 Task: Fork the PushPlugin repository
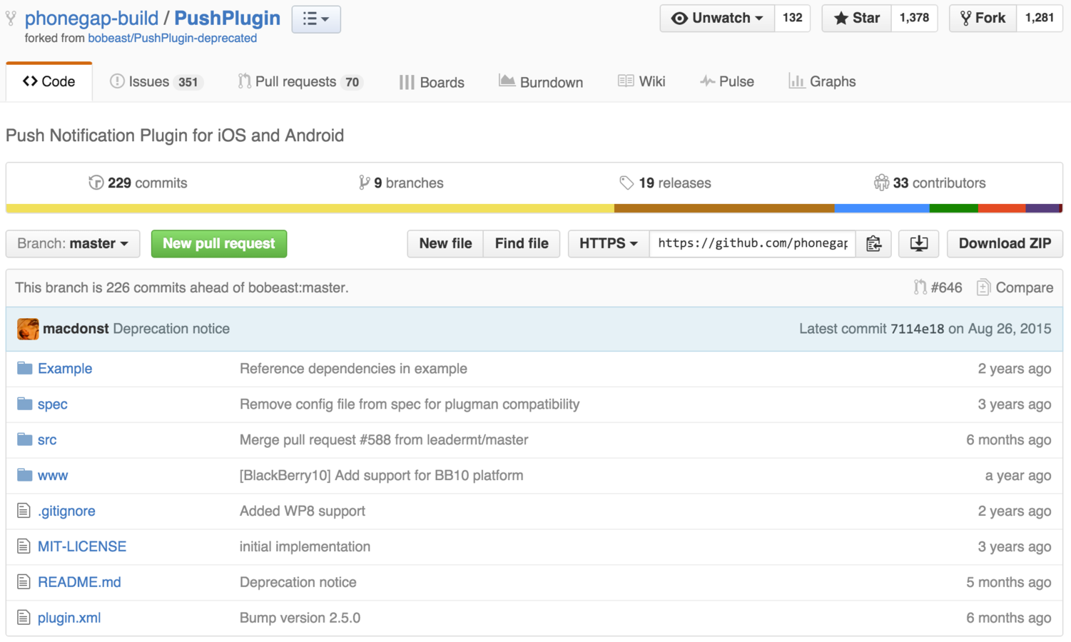click(x=983, y=18)
